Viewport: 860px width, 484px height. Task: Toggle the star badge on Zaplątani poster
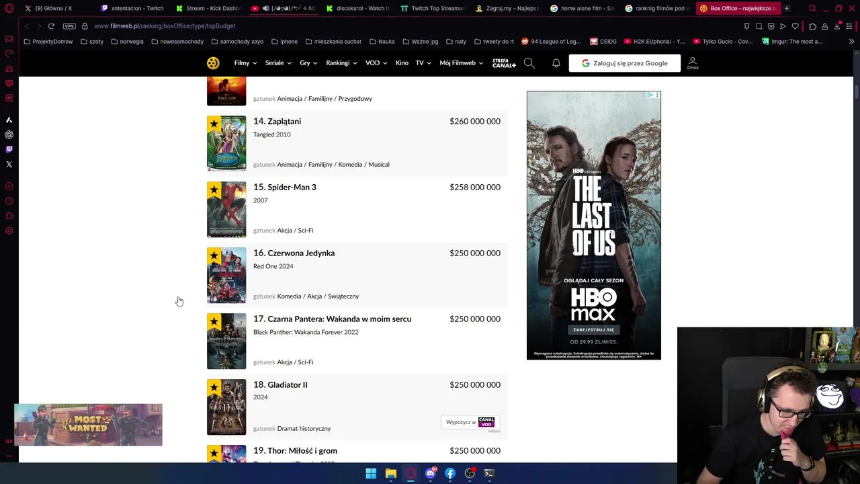click(x=214, y=124)
